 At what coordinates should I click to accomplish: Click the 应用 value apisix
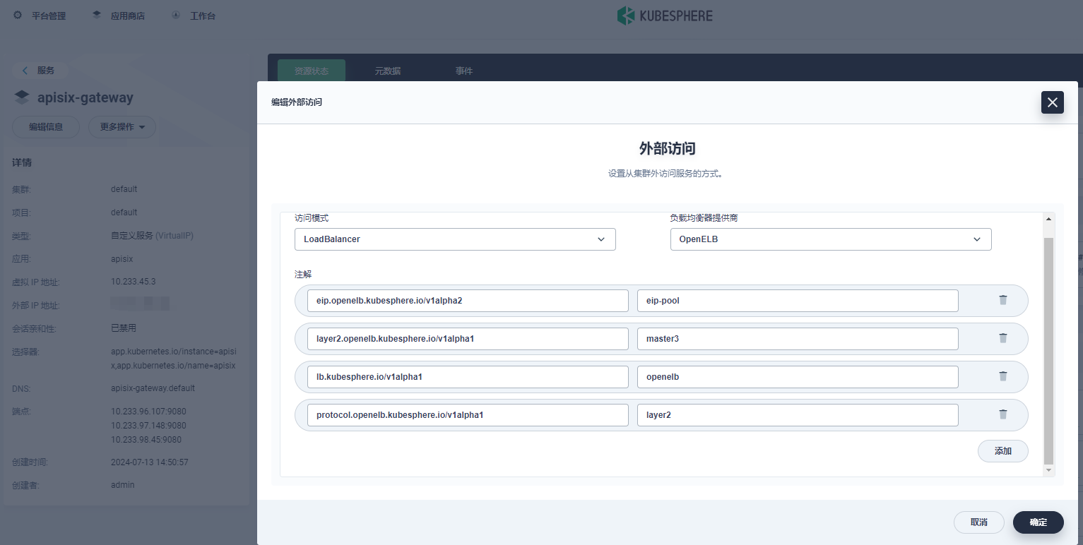[122, 258]
